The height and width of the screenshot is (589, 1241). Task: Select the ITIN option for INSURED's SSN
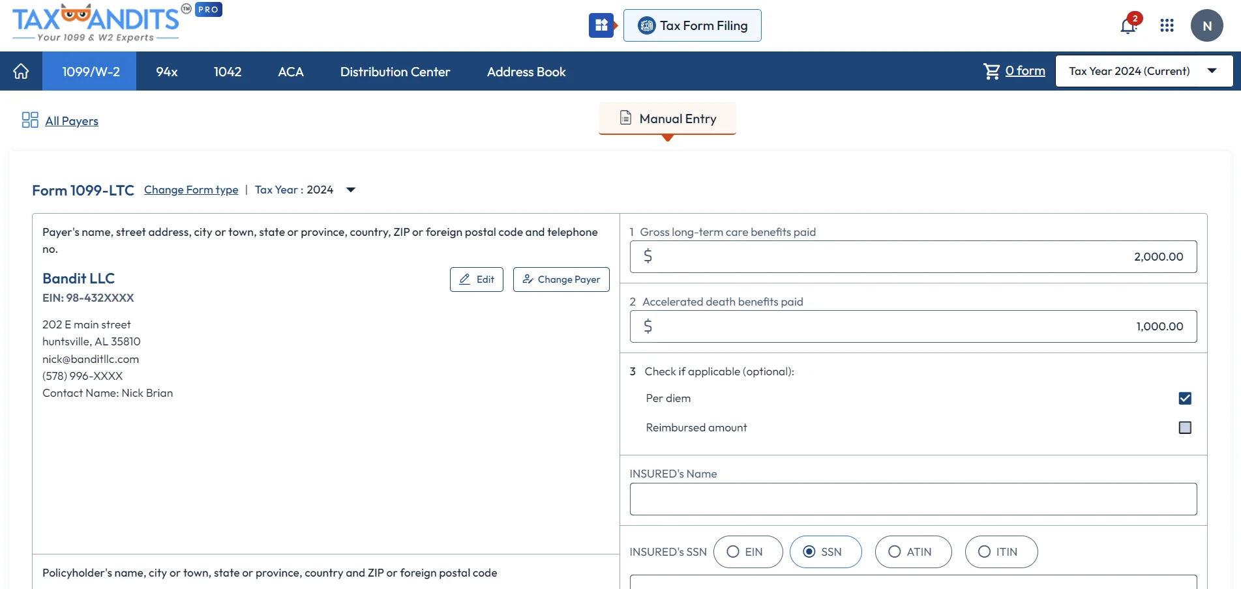(984, 552)
